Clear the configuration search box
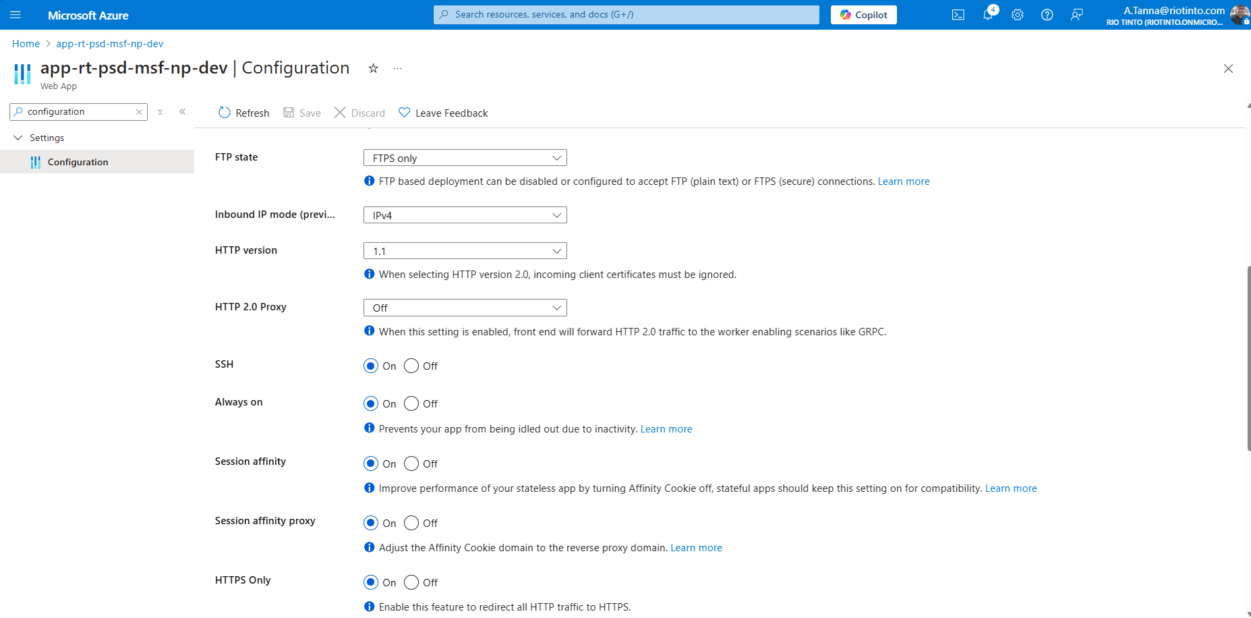This screenshot has height=618, width=1251. 139,111
